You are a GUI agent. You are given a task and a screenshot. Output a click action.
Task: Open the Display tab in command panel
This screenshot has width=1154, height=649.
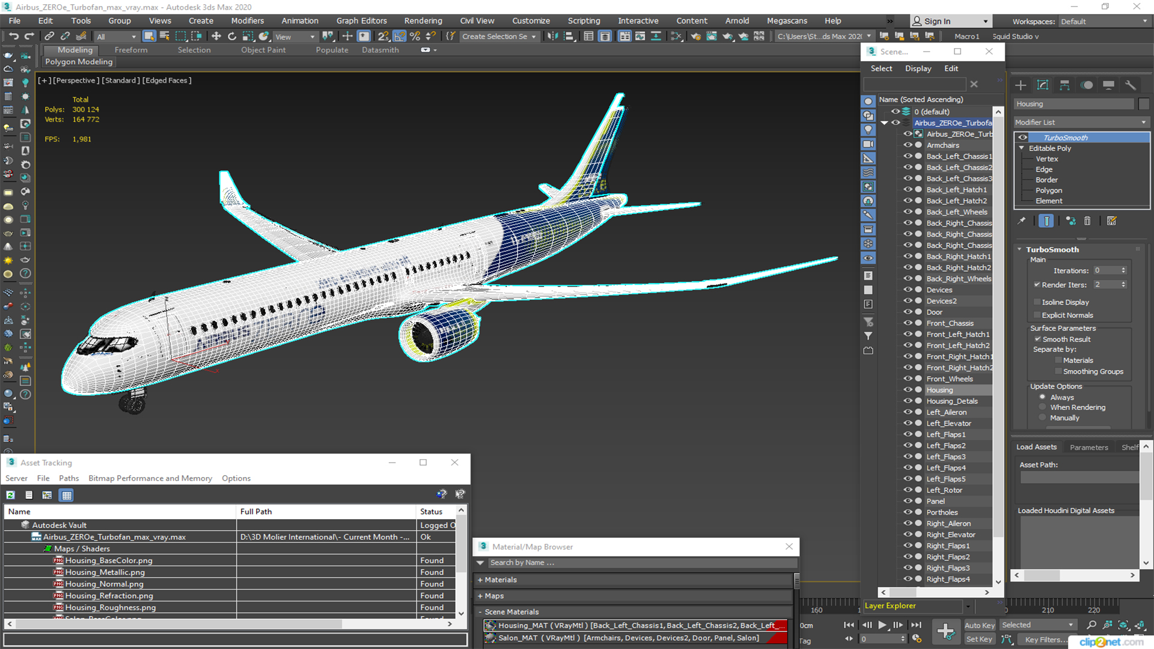tap(1108, 85)
